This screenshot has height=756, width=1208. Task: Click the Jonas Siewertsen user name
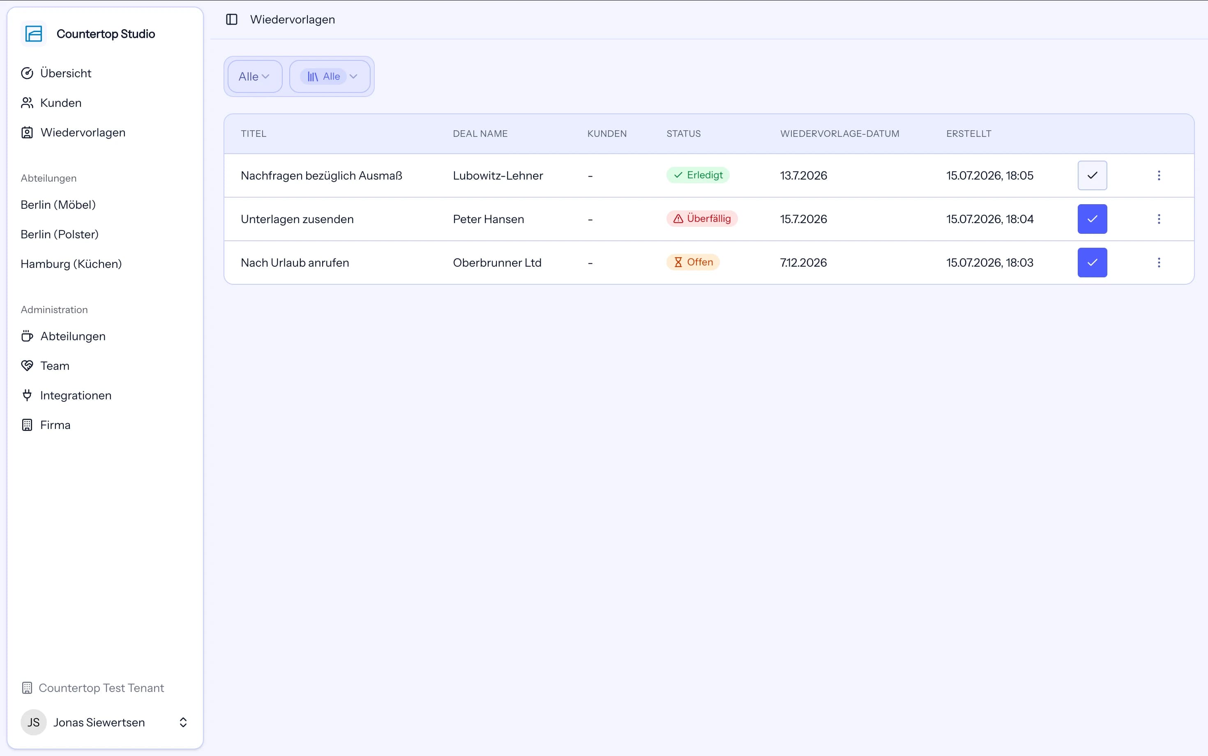click(x=99, y=722)
